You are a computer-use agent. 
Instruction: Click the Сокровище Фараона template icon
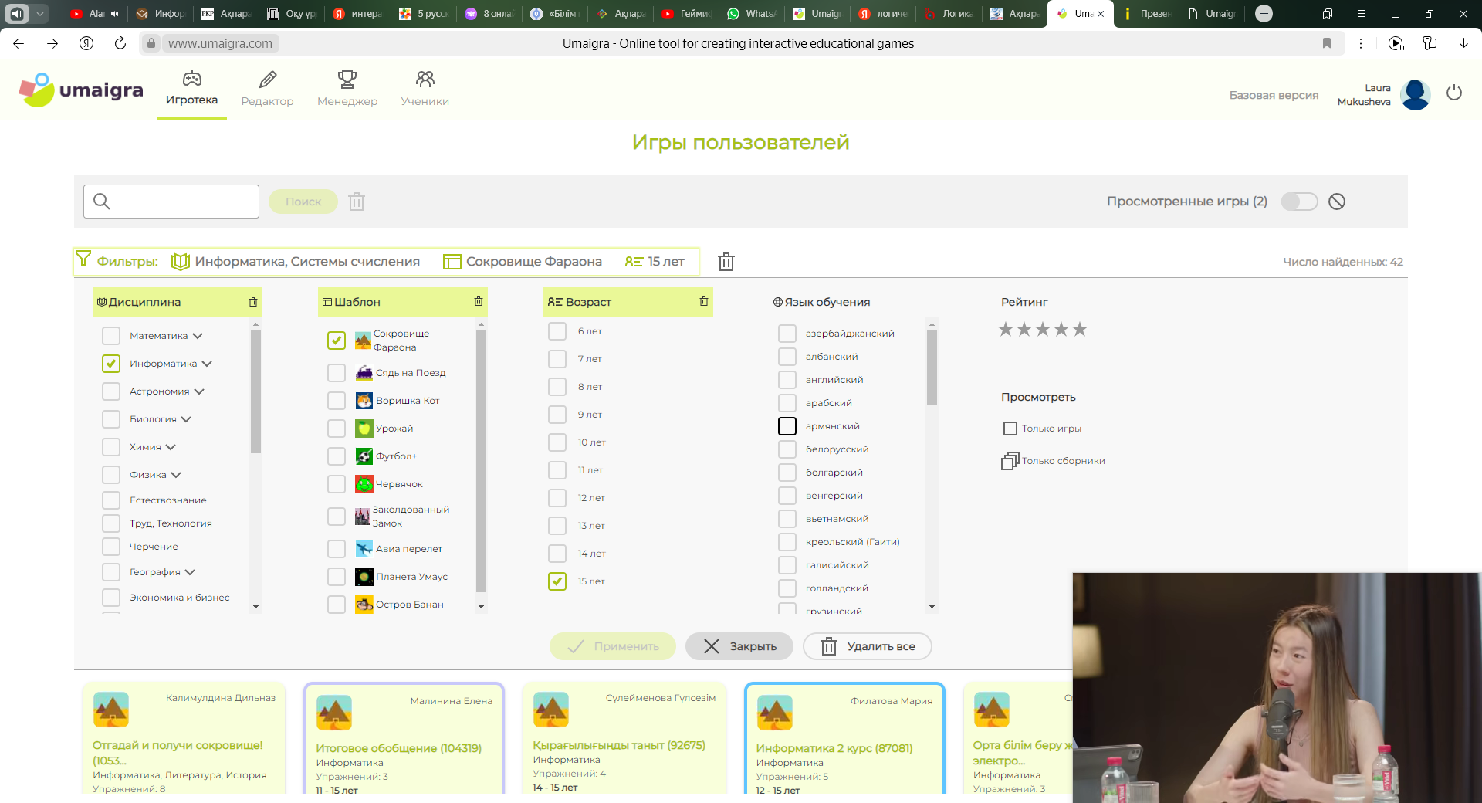point(364,341)
